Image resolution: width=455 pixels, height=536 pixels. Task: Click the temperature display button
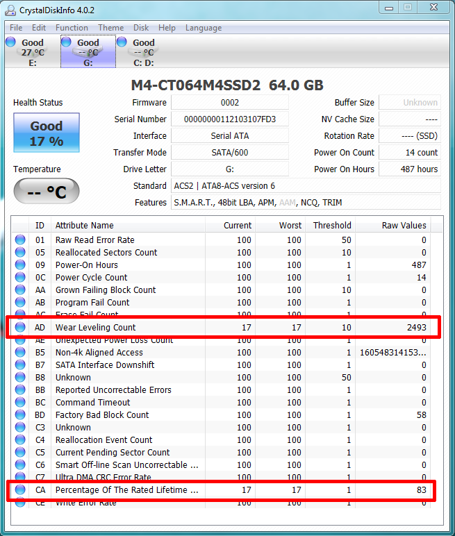47,191
